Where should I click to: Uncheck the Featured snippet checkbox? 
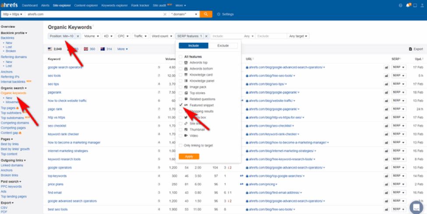pyautogui.click(x=180, y=105)
